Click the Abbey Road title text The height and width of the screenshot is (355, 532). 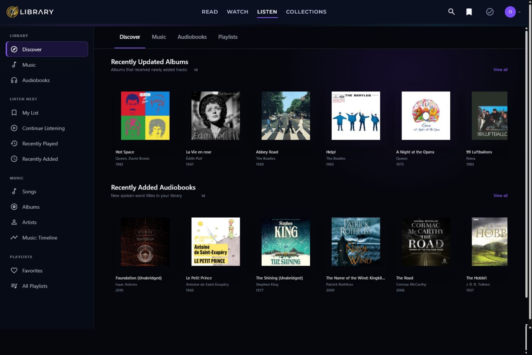tap(267, 152)
